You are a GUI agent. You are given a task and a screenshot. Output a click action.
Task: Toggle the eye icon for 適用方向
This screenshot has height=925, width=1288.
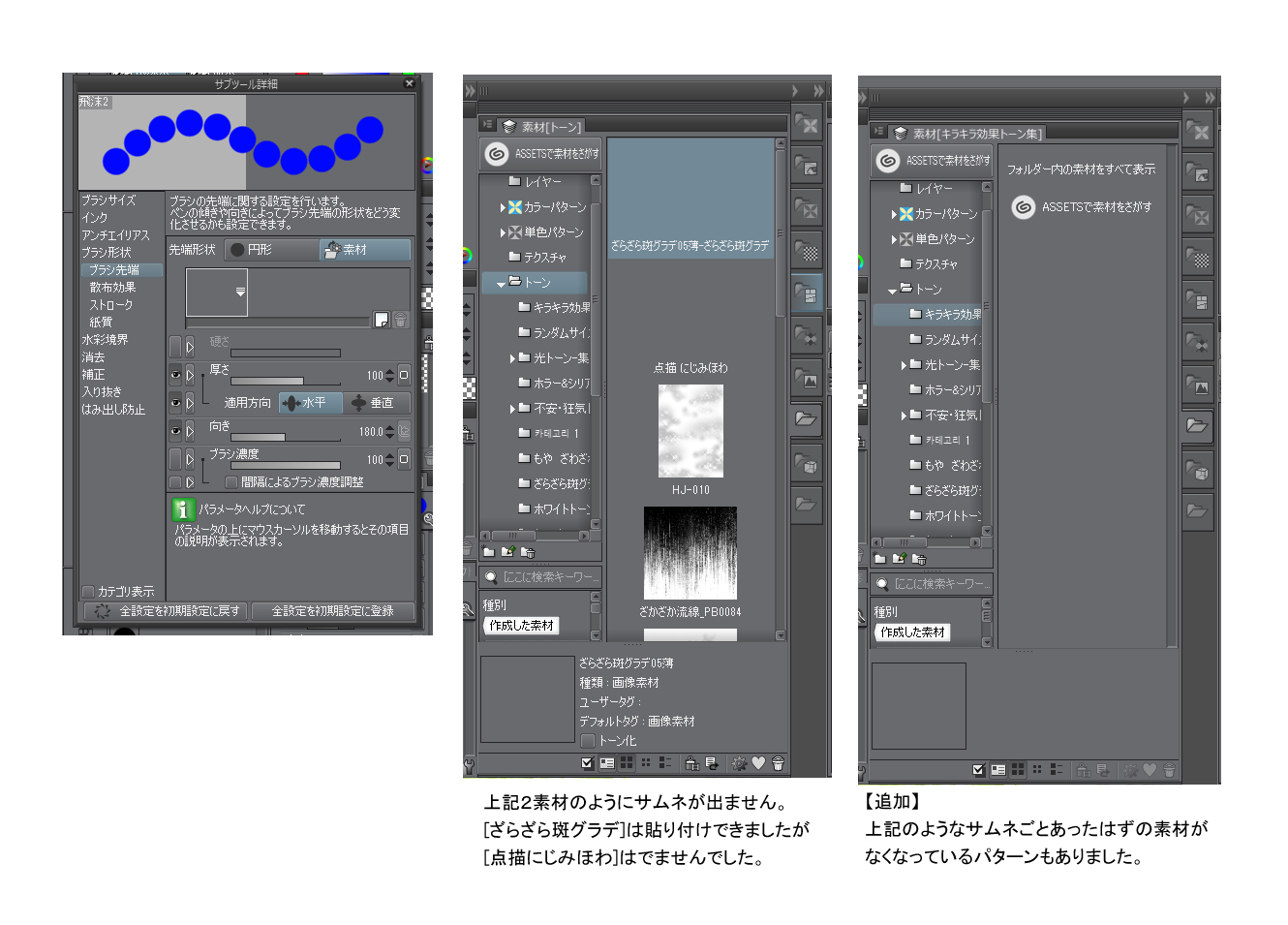pyautogui.click(x=175, y=402)
